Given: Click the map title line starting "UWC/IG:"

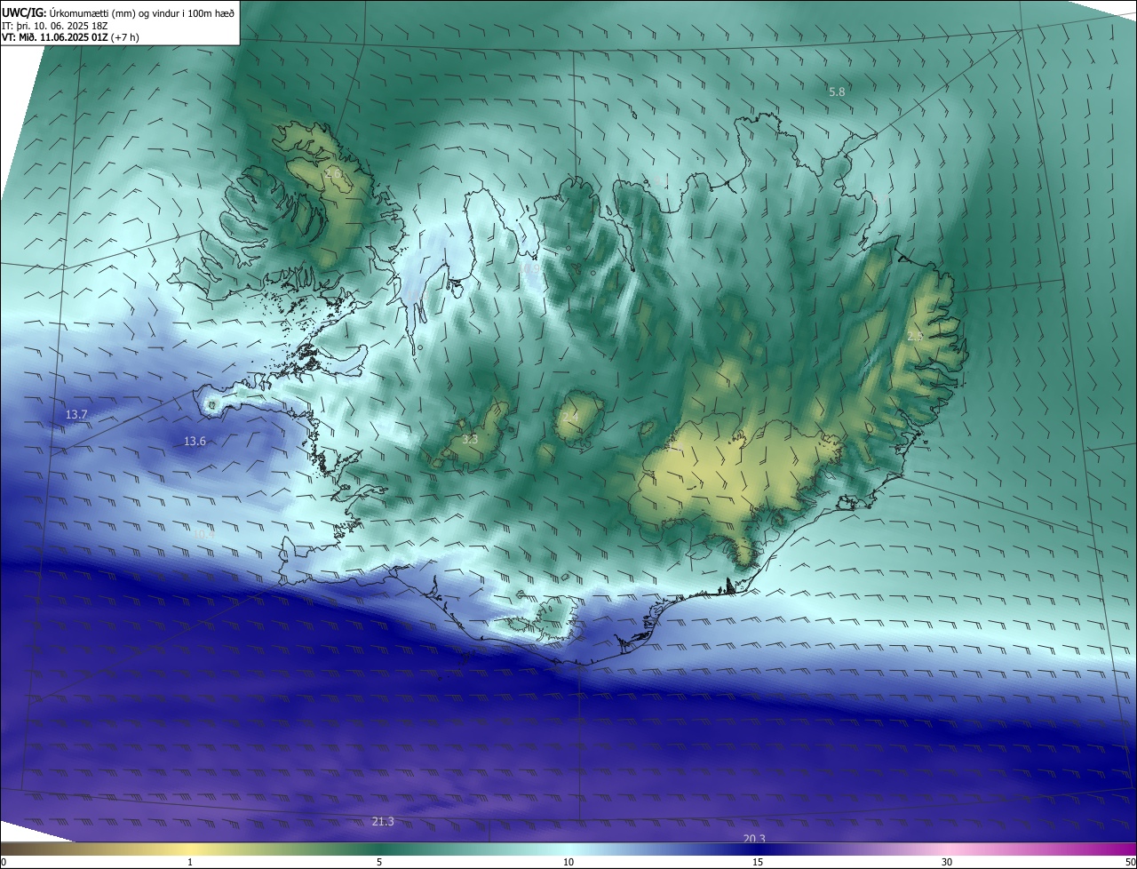Looking at the screenshot, I should point(118,12).
